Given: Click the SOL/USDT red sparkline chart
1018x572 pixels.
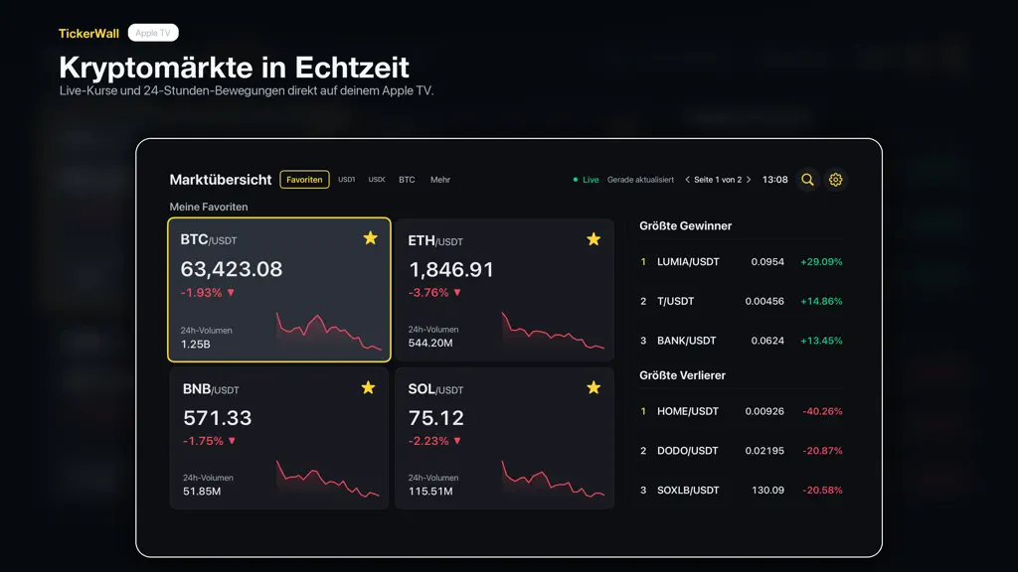Looking at the screenshot, I should point(553,479).
